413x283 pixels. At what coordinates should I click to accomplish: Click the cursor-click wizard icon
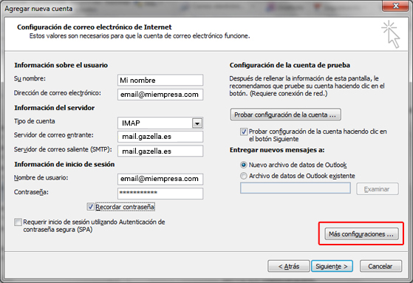point(391,35)
